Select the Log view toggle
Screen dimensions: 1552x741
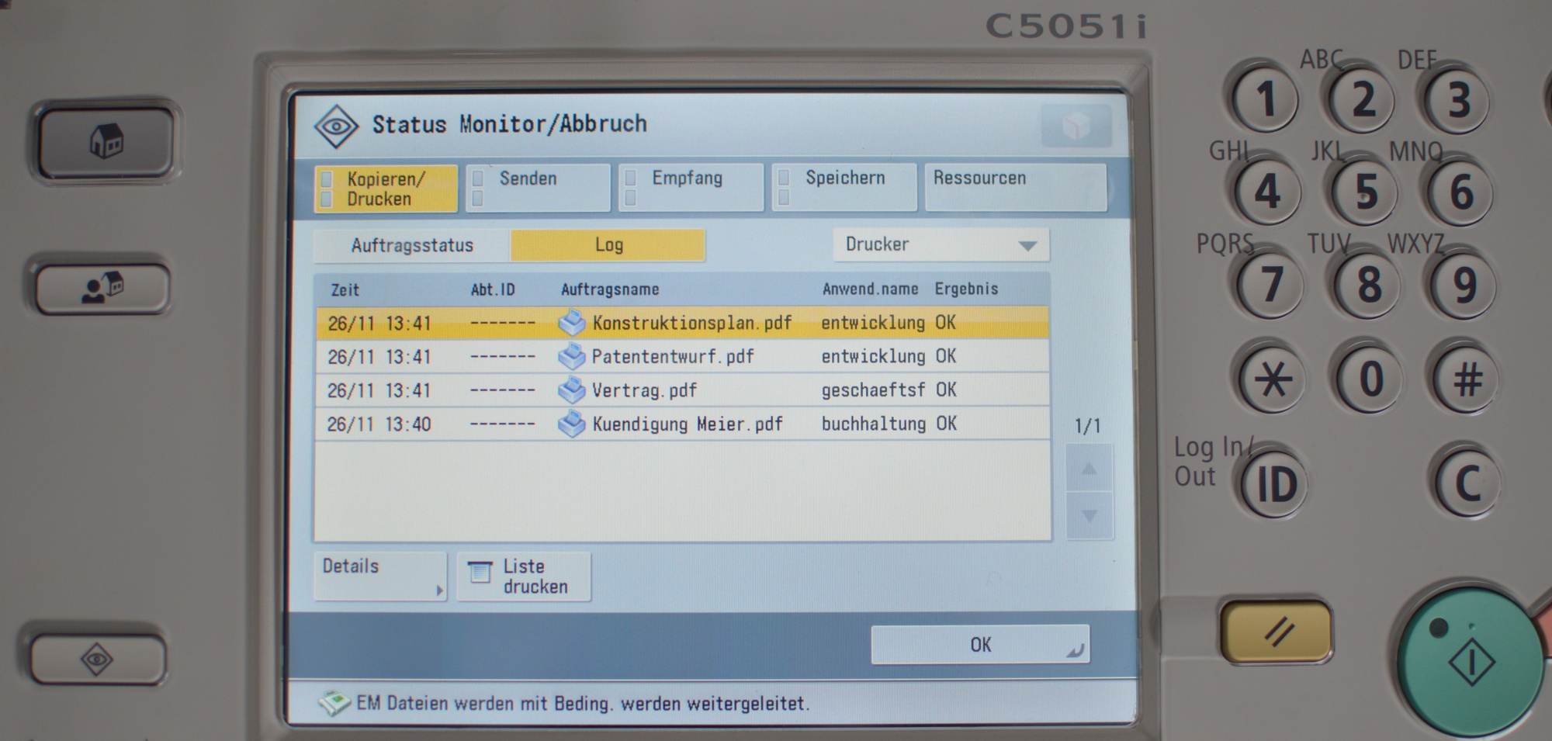pyautogui.click(x=608, y=245)
